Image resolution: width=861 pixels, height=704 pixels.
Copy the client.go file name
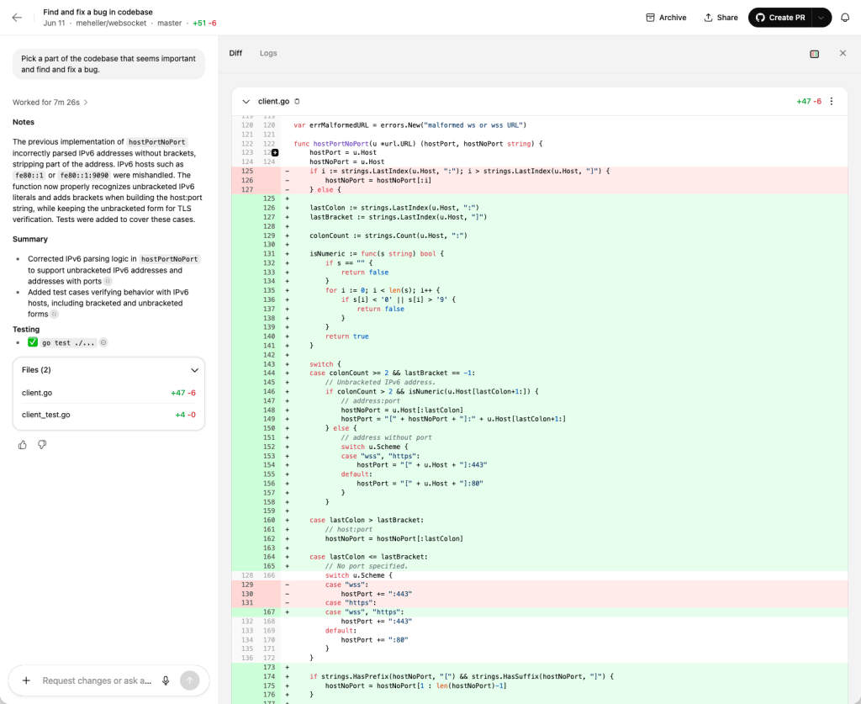point(297,102)
